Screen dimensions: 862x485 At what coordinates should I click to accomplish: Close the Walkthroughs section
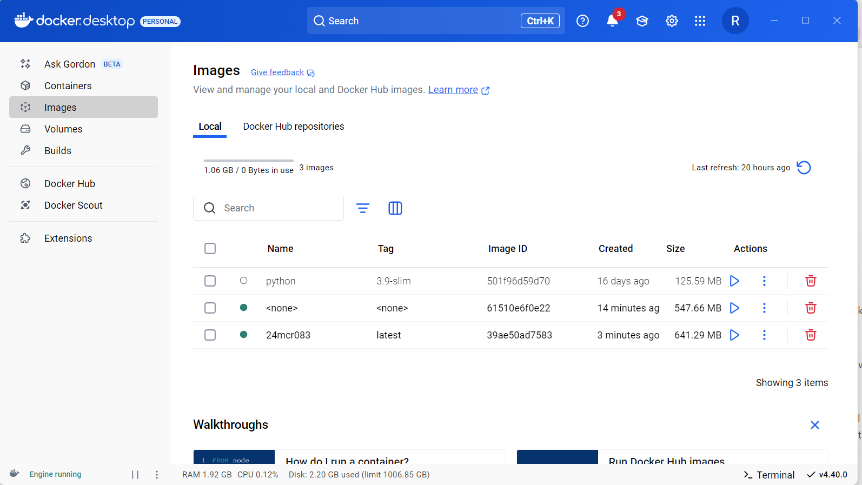tap(815, 425)
